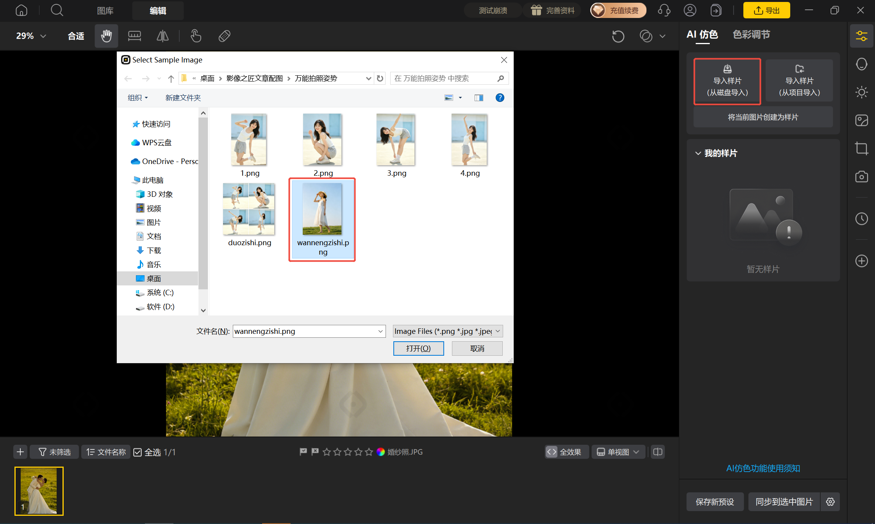Viewport: 875px width, 524px height.
Task: Select the ruler straighten tool
Action: pyautogui.click(x=134, y=36)
